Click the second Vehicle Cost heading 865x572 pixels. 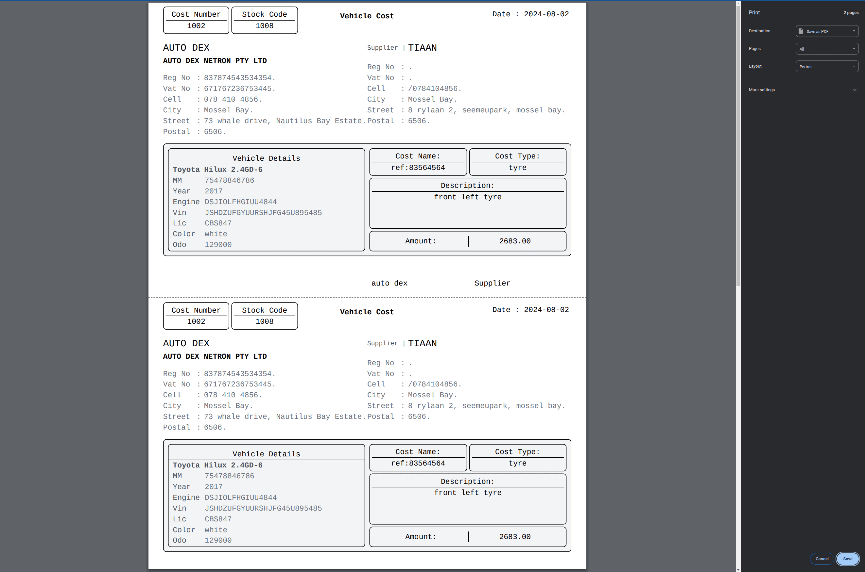click(367, 312)
